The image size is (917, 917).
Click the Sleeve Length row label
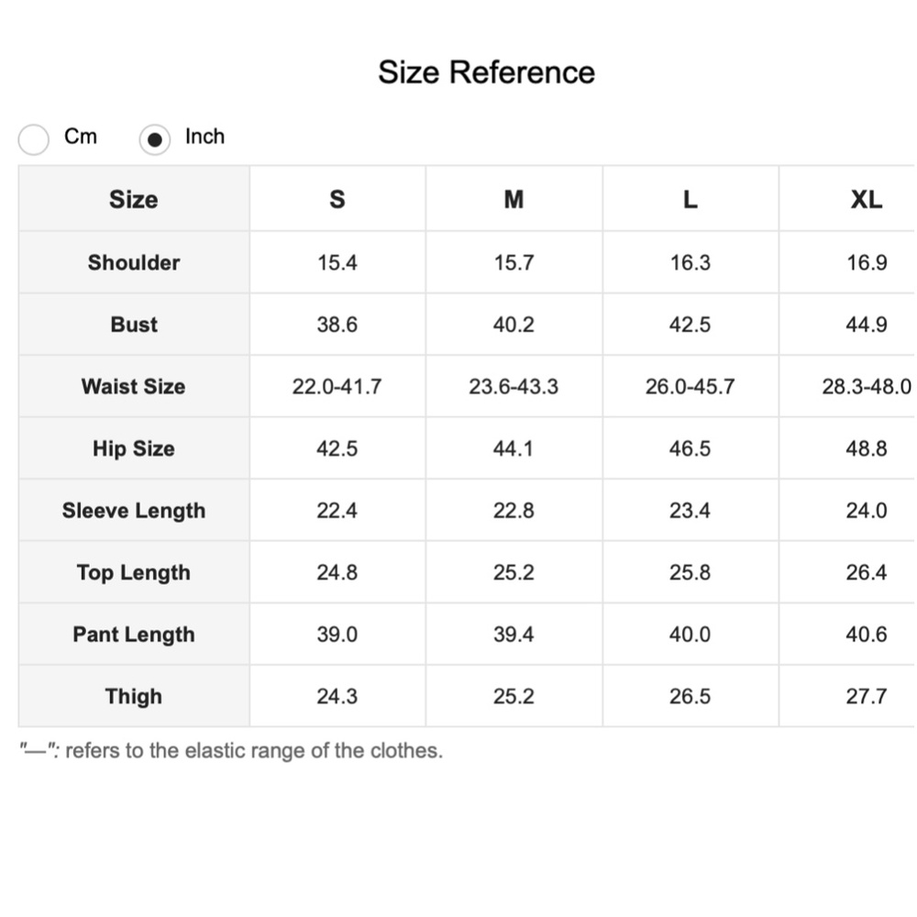(134, 511)
